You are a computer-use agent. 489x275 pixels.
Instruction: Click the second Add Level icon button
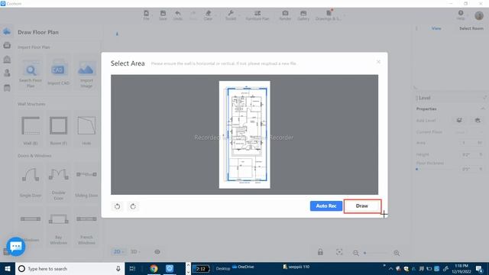tap(478, 121)
